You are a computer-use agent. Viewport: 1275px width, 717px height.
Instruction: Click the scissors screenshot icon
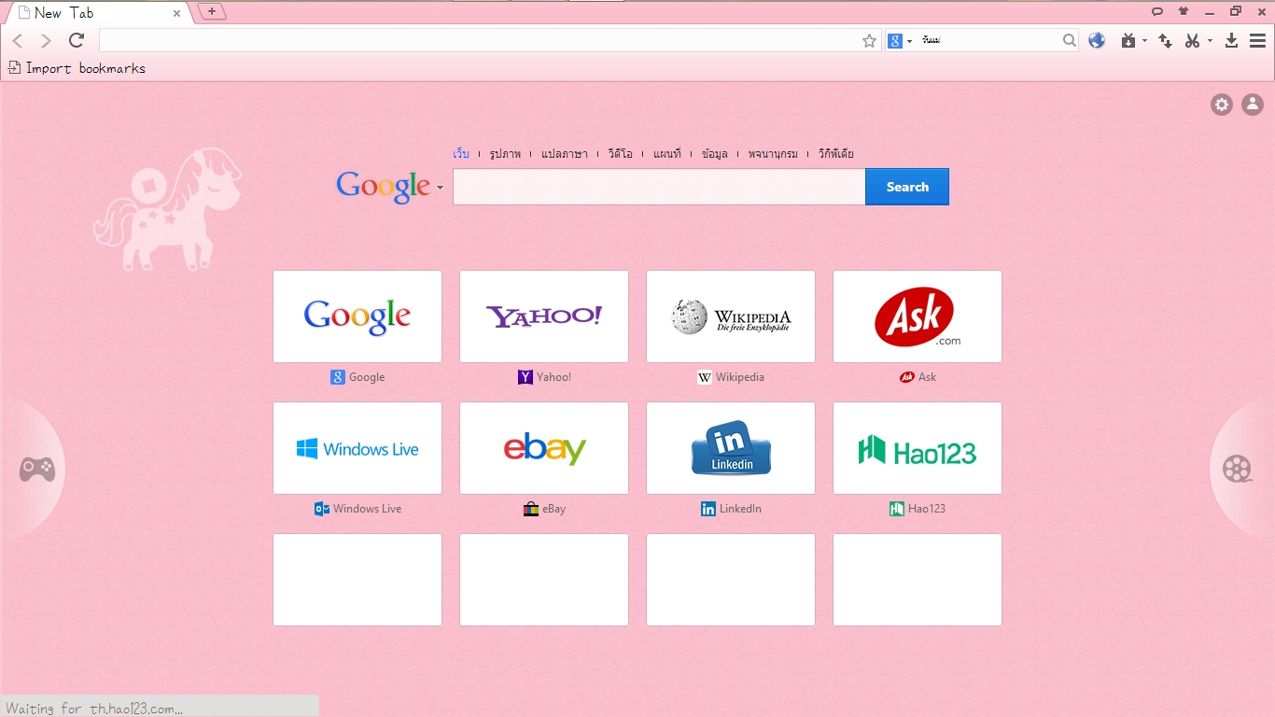click(1192, 40)
